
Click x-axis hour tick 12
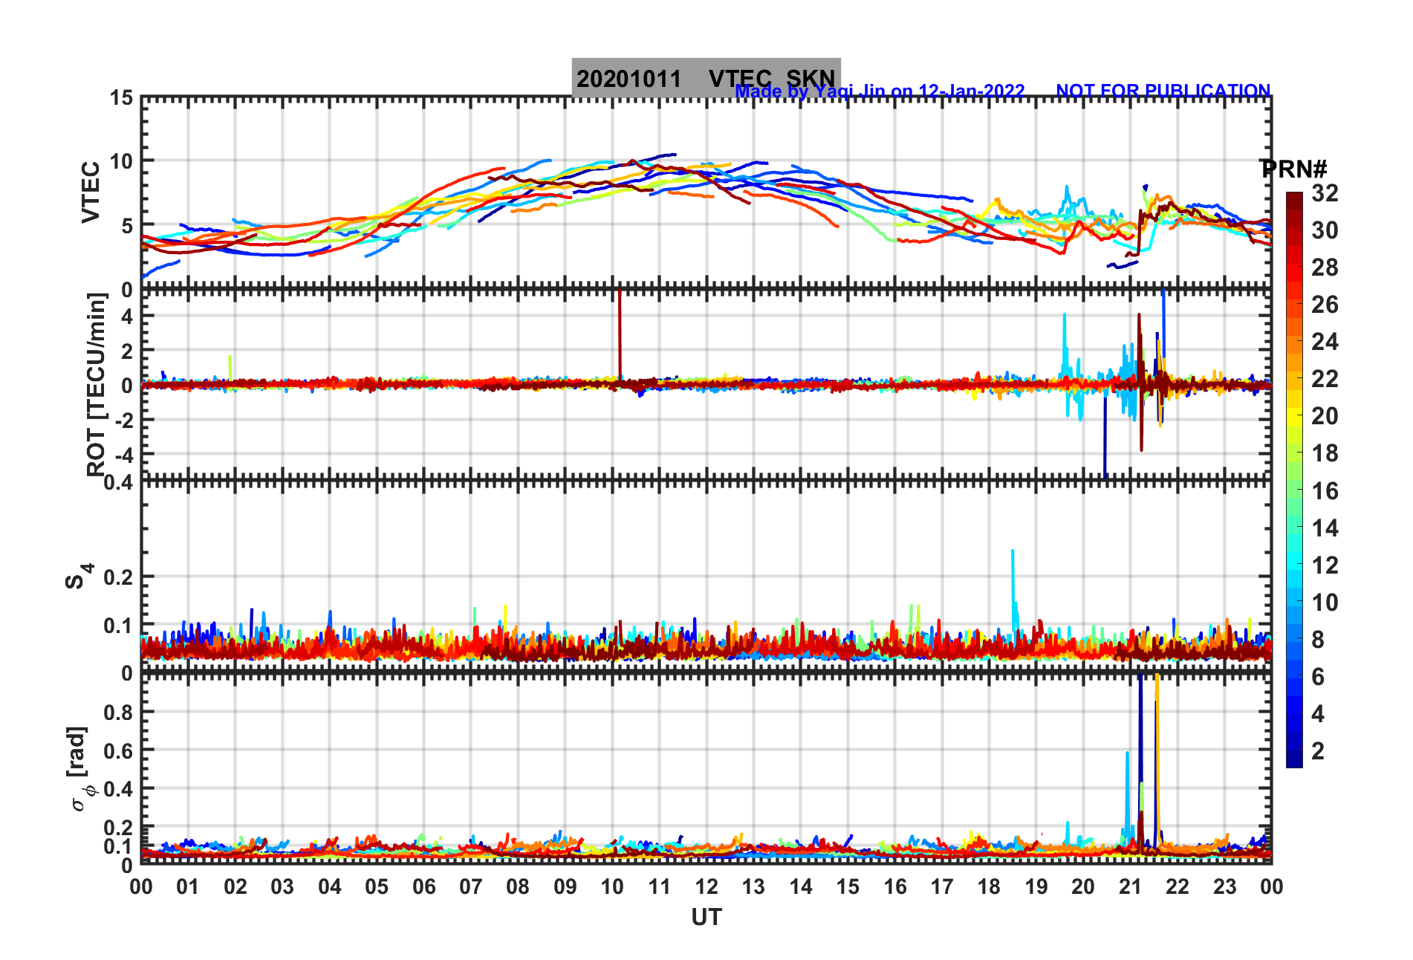(706, 886)
